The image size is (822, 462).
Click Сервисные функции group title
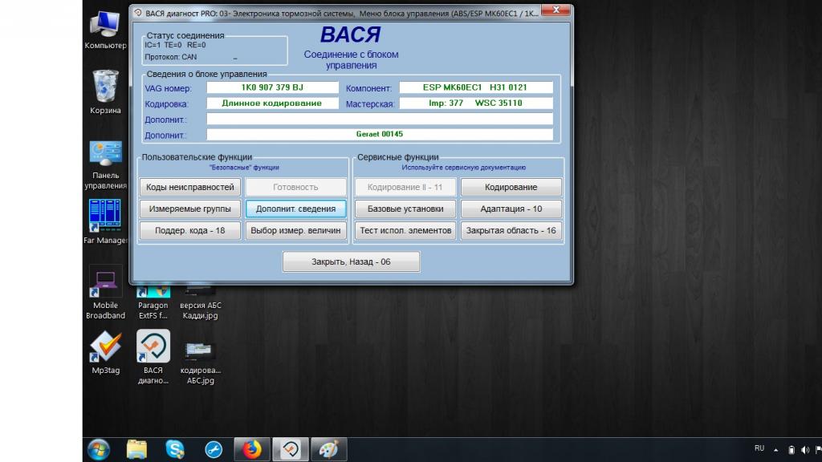(398, 157)
